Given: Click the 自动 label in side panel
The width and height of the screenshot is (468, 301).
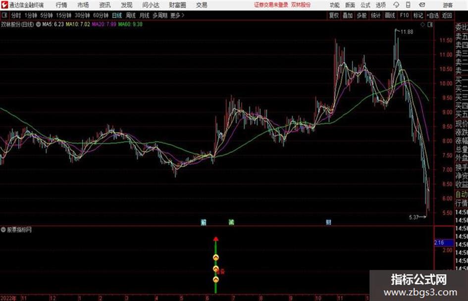Looking at the screenshot, I should (x=462, y=195).
